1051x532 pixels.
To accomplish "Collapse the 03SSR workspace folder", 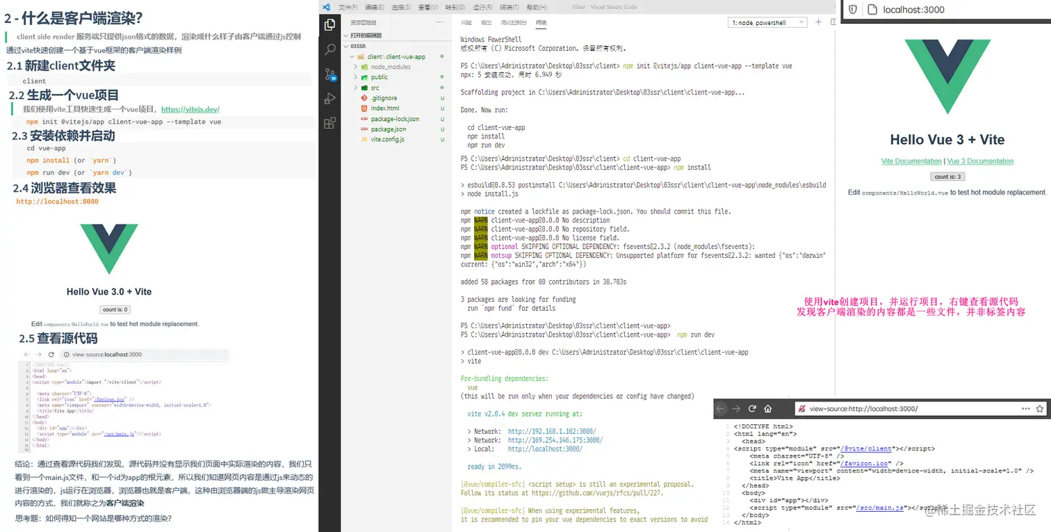I will [x=396, y=46].
